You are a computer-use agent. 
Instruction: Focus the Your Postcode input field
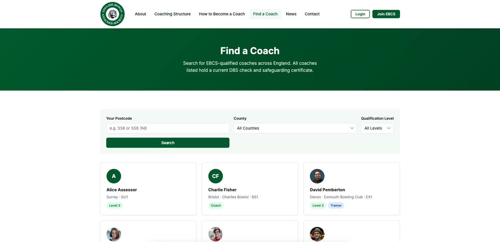click(x=168, y=128)
